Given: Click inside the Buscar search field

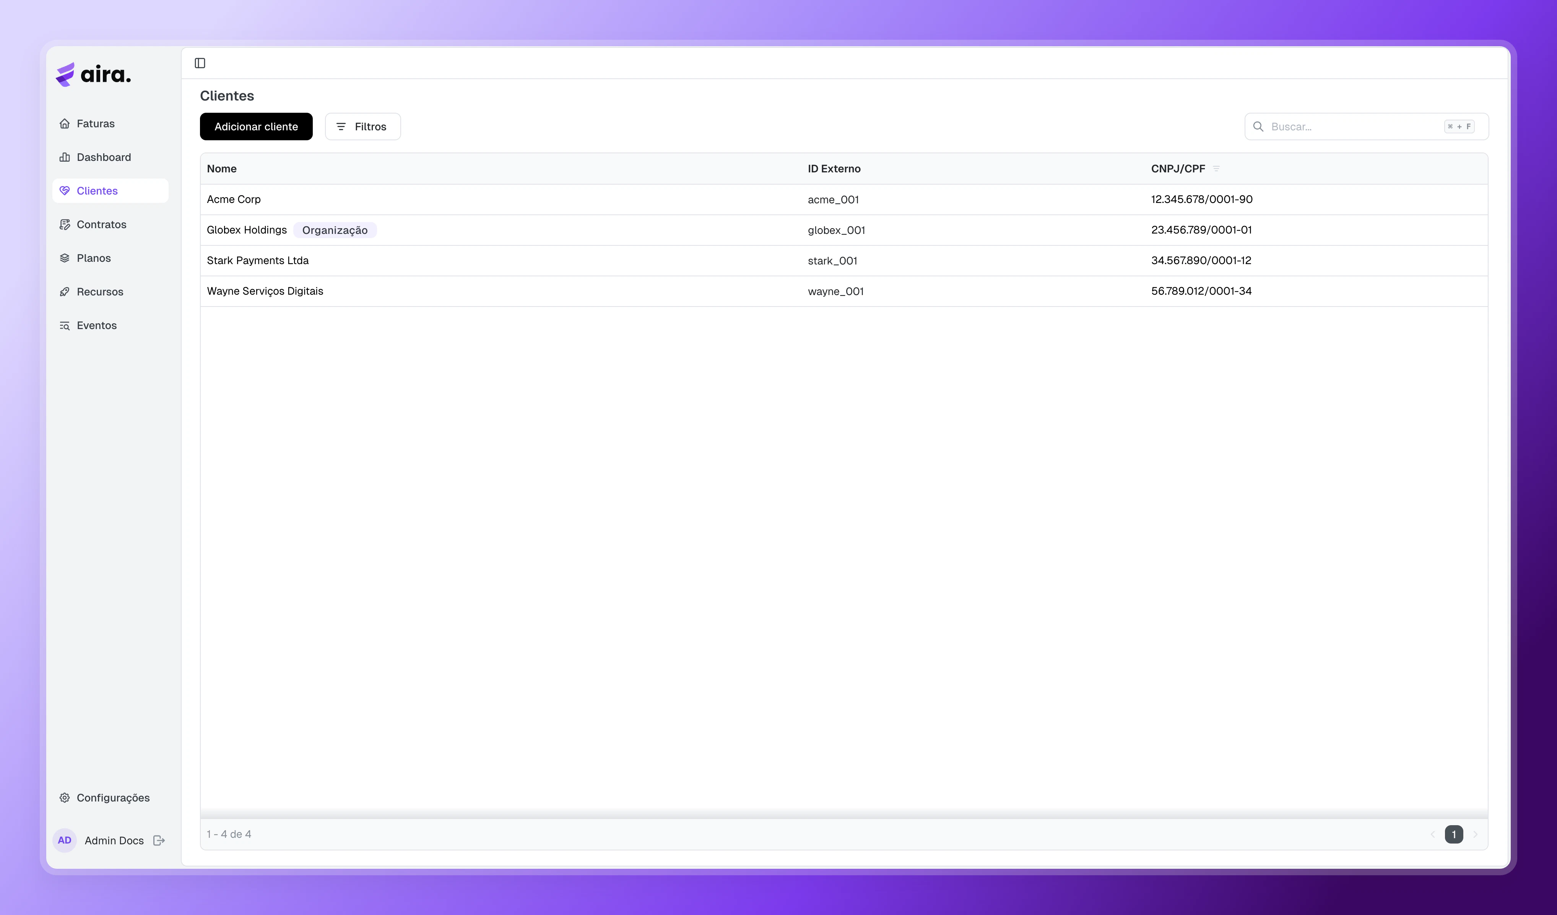Looking at the screenshot, I should tap(1328, 127).
